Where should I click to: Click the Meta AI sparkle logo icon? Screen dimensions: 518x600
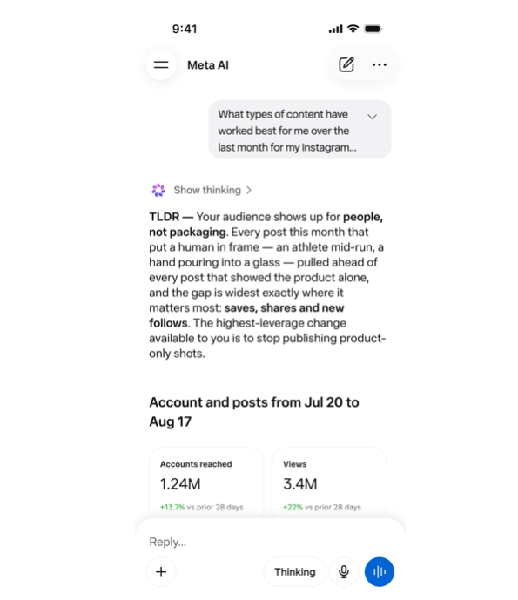click(158, 190)
